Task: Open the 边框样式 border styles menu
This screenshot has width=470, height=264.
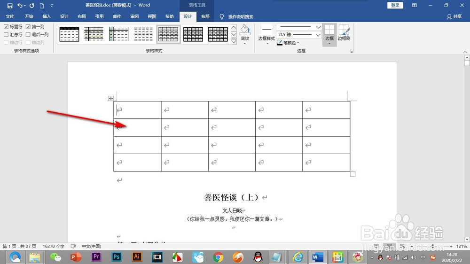Action: click(x=266, y=34)
